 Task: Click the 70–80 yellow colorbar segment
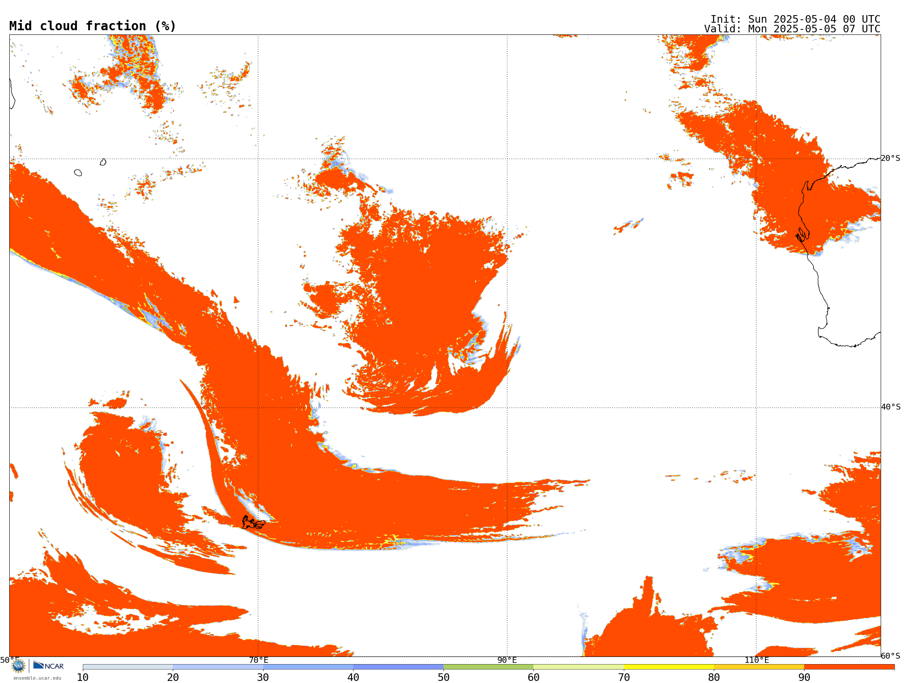pyautogui.click(x=669, y=667)
